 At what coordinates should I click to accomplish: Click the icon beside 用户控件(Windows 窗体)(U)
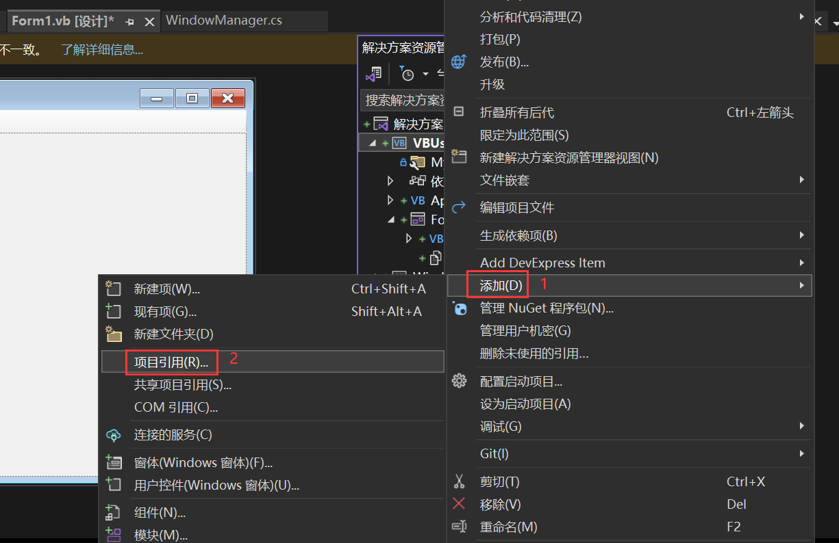point(113,485)
